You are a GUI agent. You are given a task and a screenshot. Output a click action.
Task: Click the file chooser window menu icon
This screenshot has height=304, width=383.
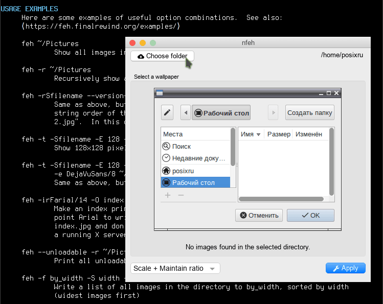point(160,93)
